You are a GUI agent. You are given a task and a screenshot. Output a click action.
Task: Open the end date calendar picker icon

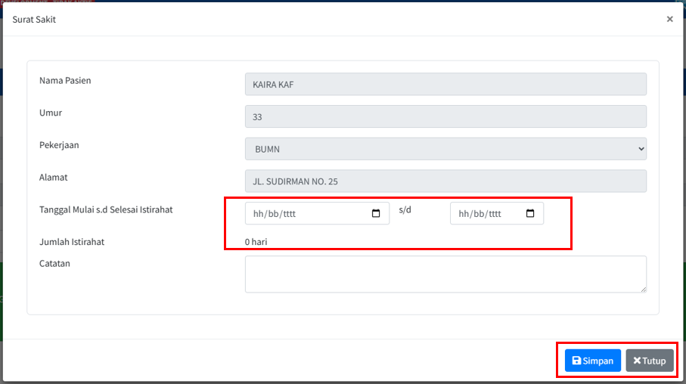pyautogui.click(x=529, y=214)
